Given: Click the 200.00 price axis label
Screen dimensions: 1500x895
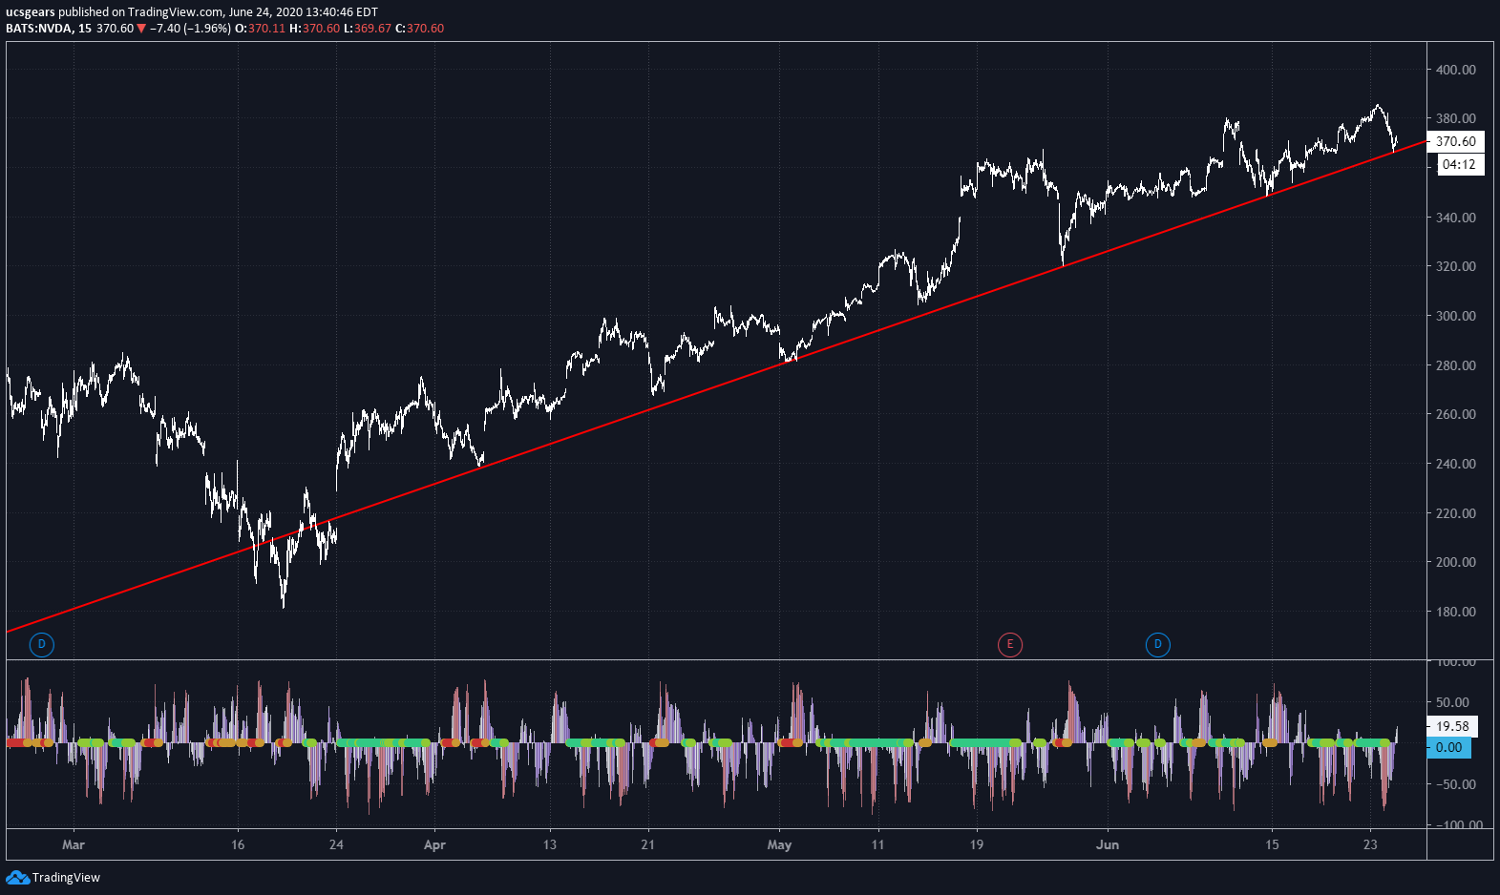Looking at the screenshot, I should pos(1456,562).
